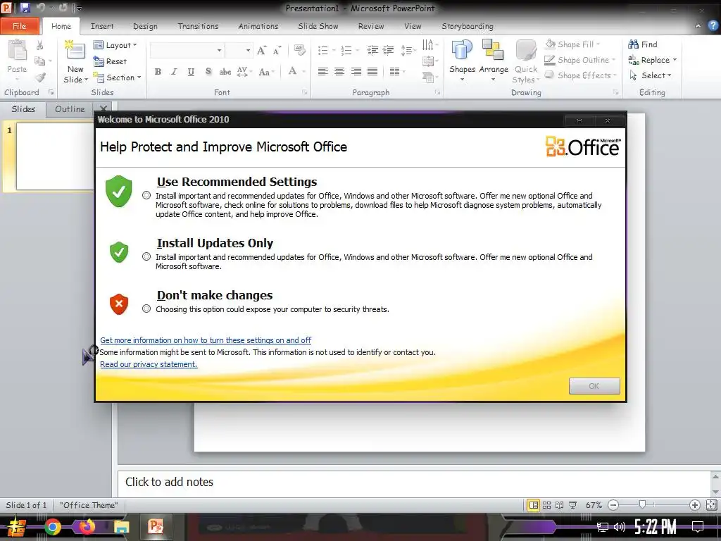The width and height of the screenshot is (721, 541).
Task: Open the Replace dropdown
Action: coord(652,60)
